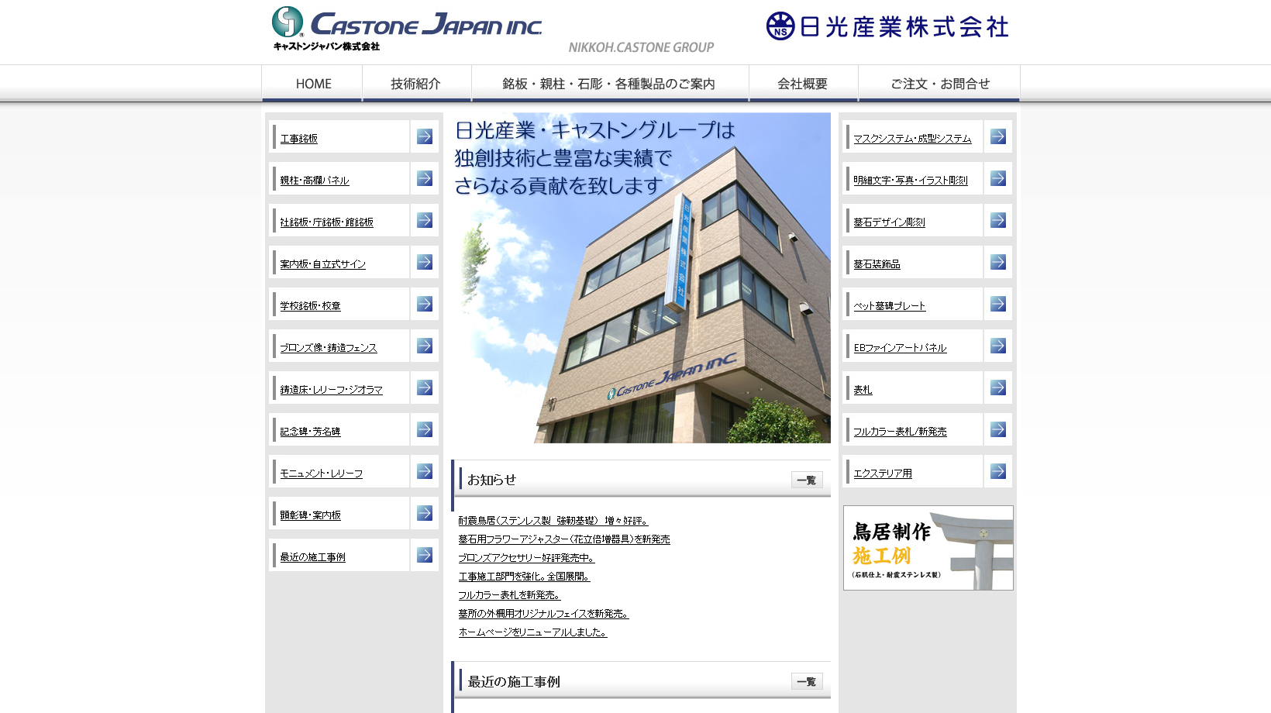The image size is (1271, 713).
Task: Open the HOME navigation tab
Action: (x=312, y=84)
